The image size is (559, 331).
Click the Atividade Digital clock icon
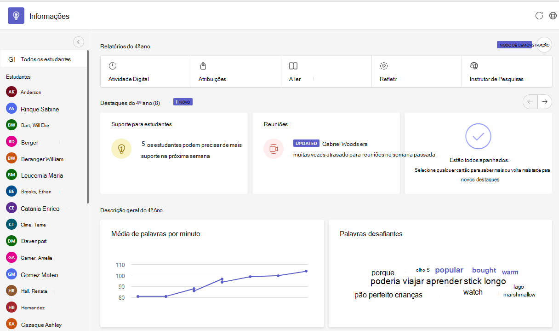[x=113, y=66]
